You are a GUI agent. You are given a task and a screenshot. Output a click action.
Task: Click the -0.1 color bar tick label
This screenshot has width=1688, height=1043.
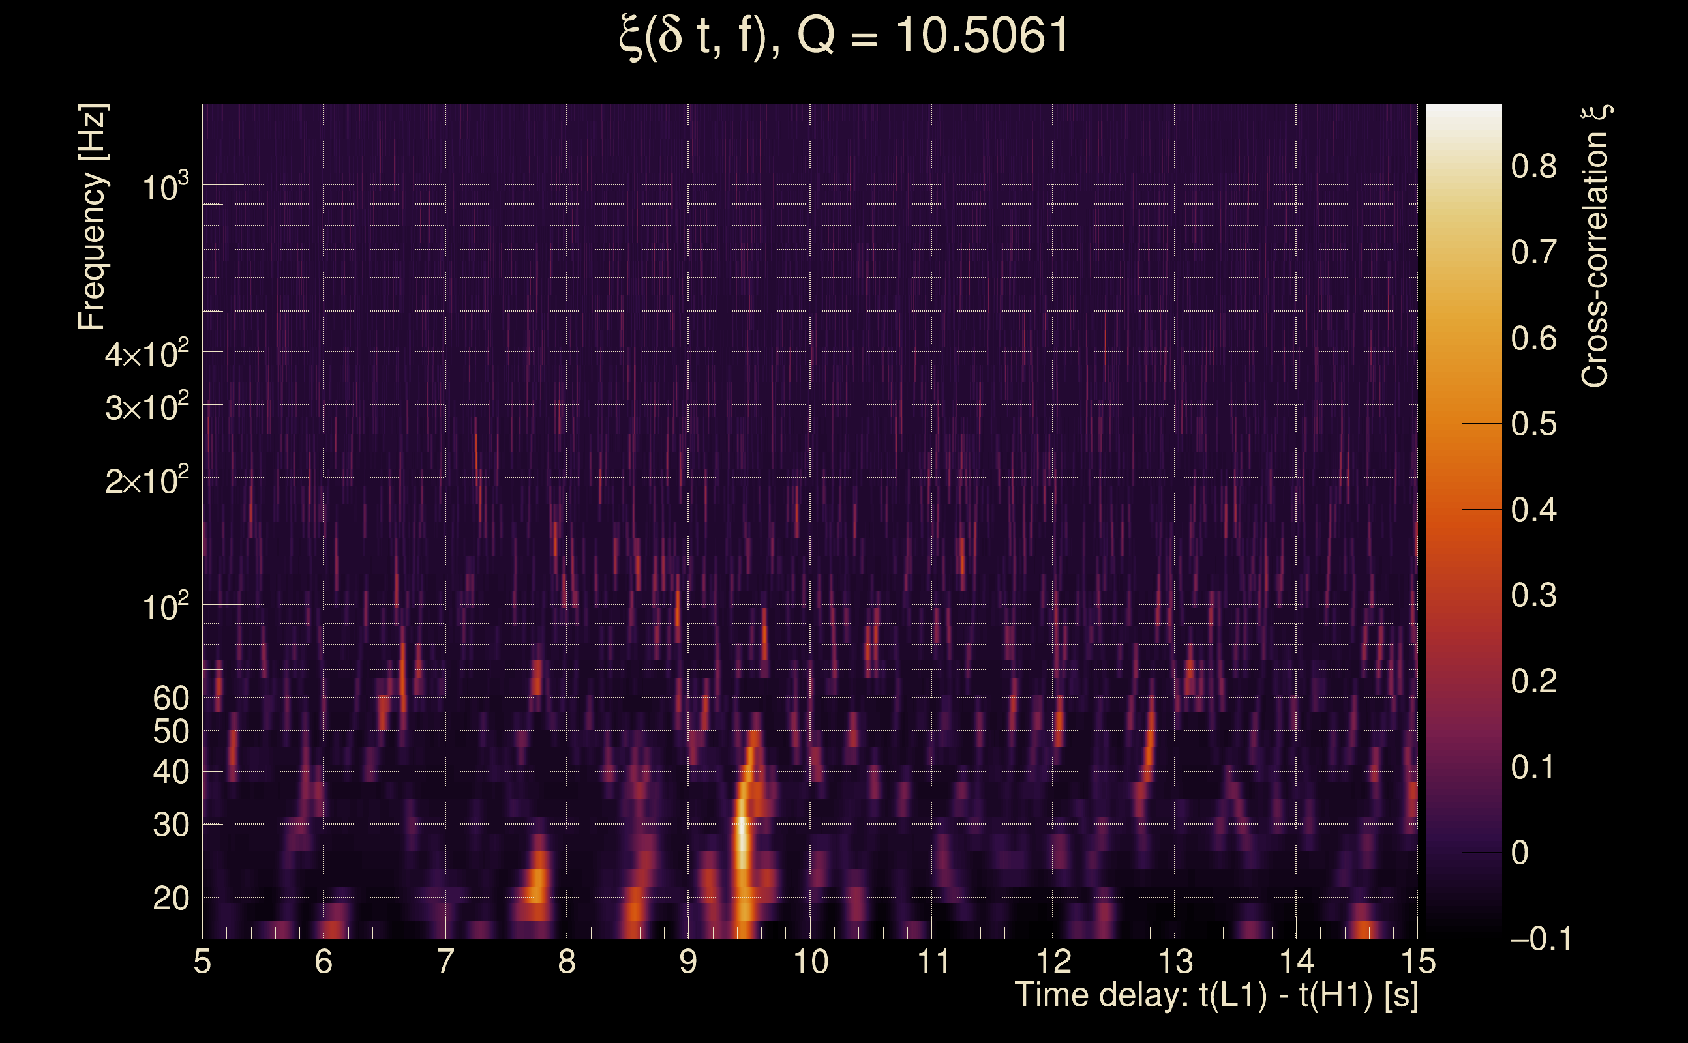click(1541, 939)
